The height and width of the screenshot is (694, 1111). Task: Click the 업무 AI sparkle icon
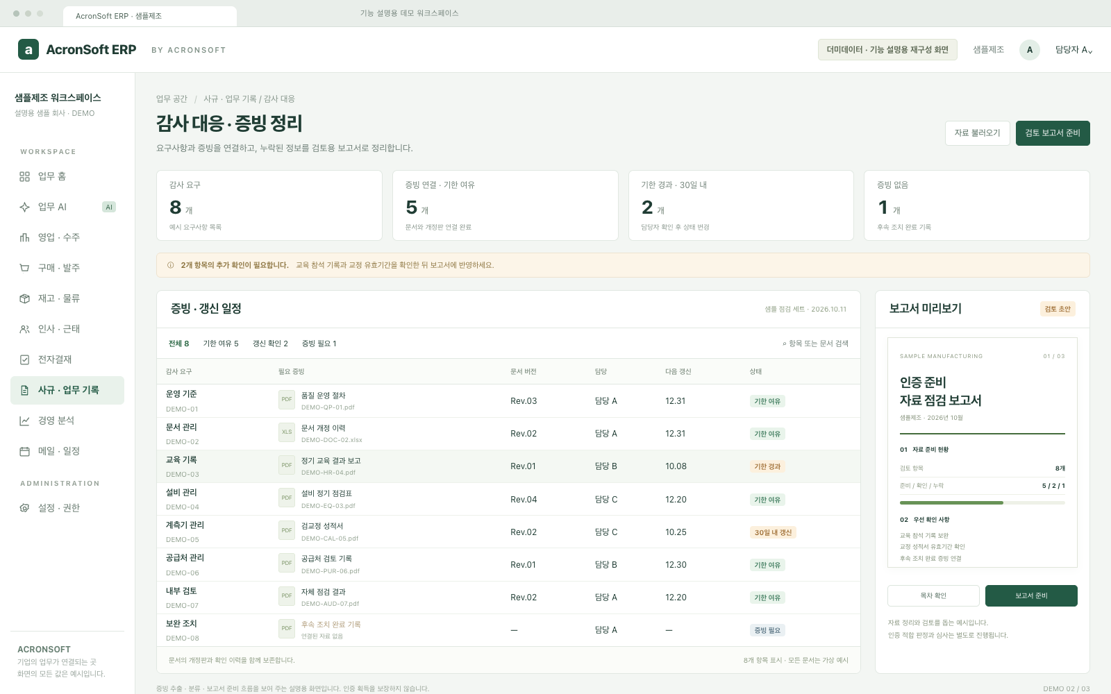(x=24, y=207)
